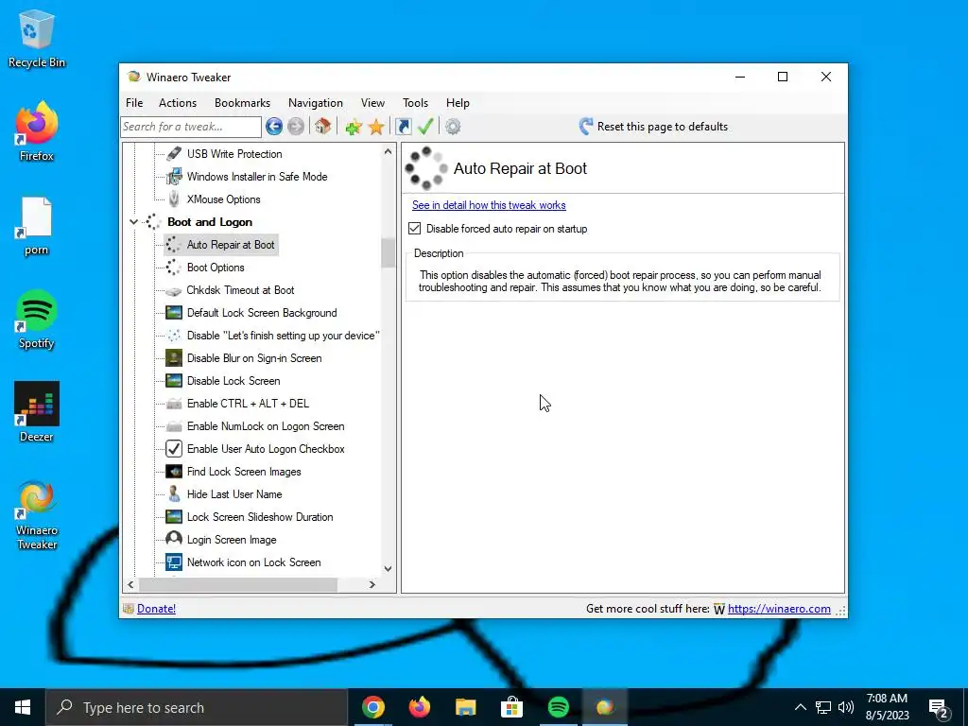
Task: Open Microsoft Store from the taskbar
Action: (511, 707)
